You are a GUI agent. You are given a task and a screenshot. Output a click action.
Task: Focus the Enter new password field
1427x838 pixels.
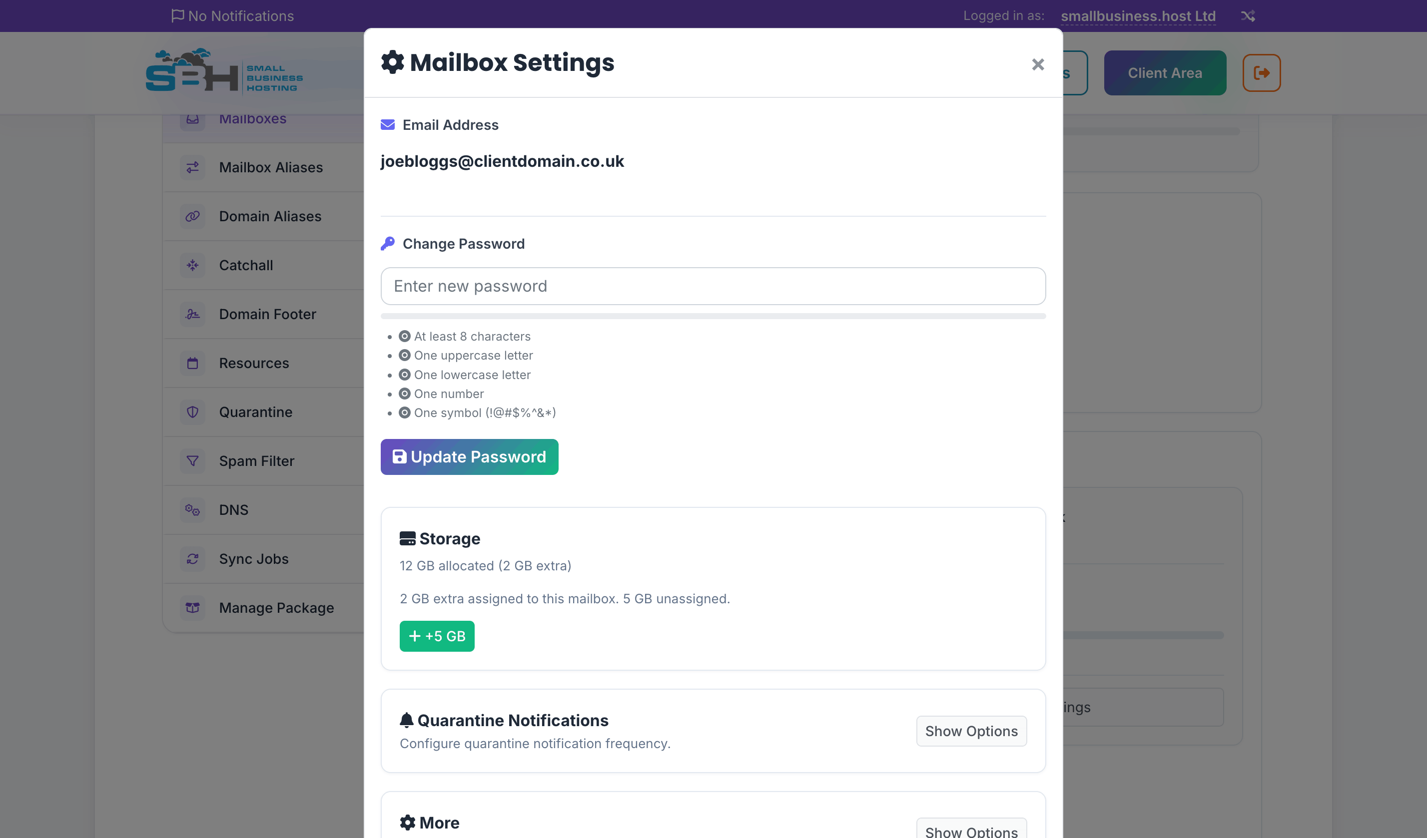(713, 286)
